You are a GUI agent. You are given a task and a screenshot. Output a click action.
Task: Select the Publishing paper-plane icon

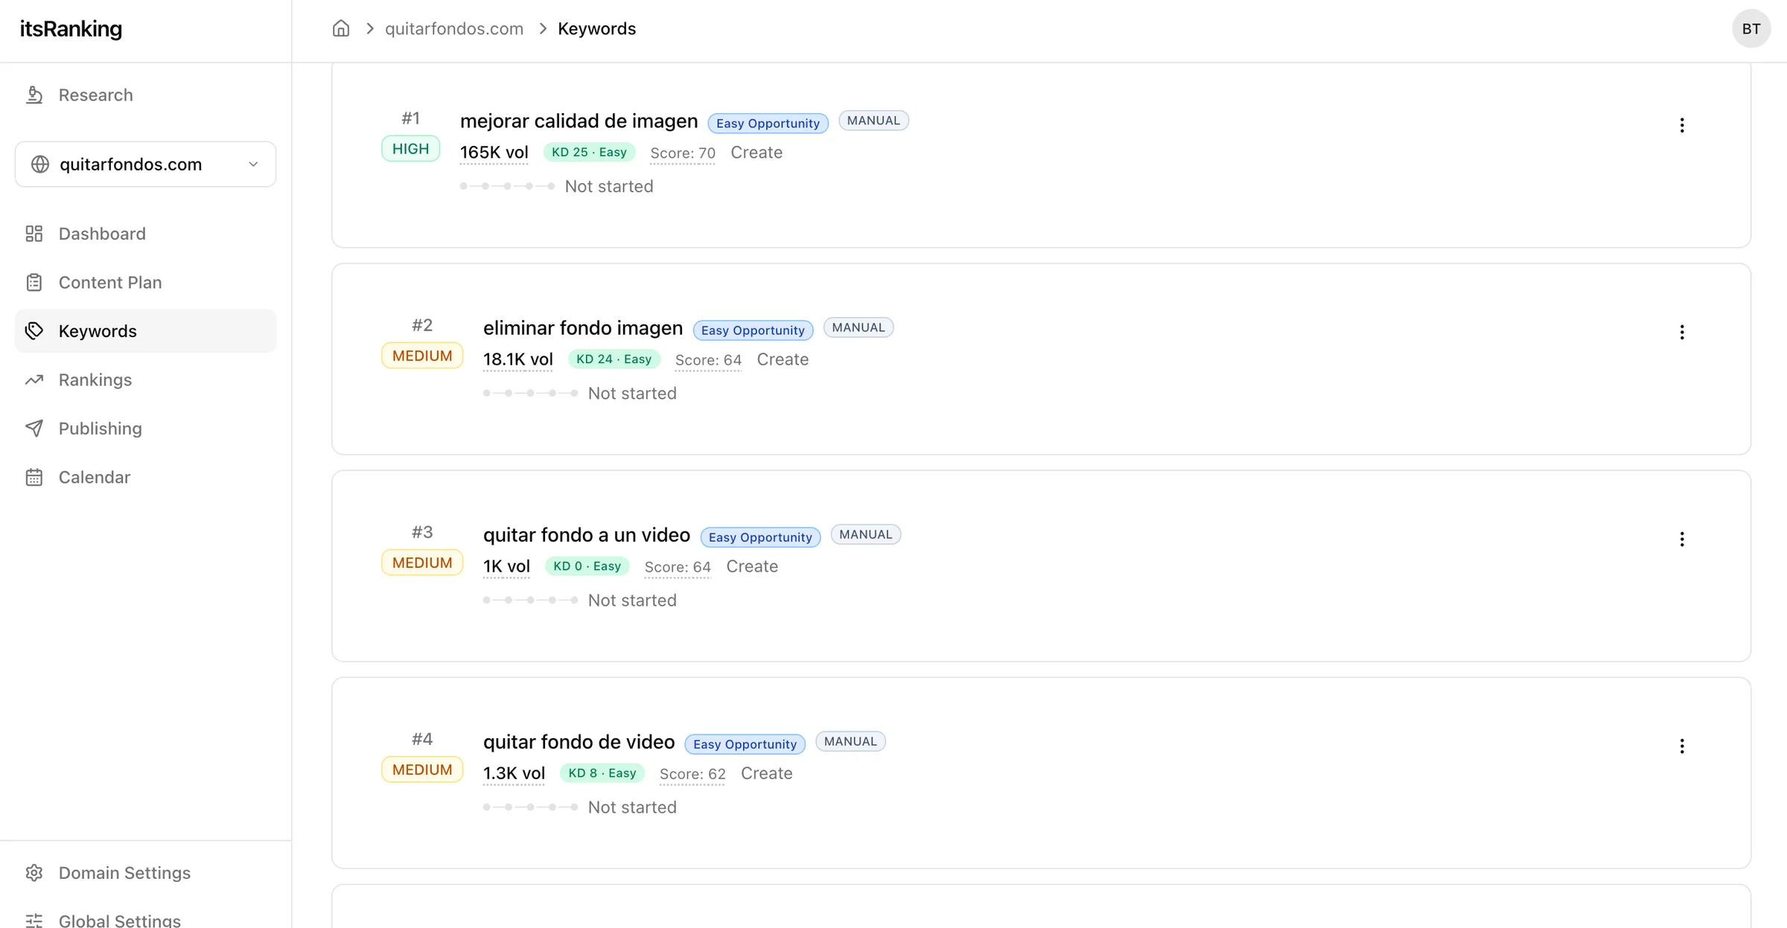coord(34,429)
